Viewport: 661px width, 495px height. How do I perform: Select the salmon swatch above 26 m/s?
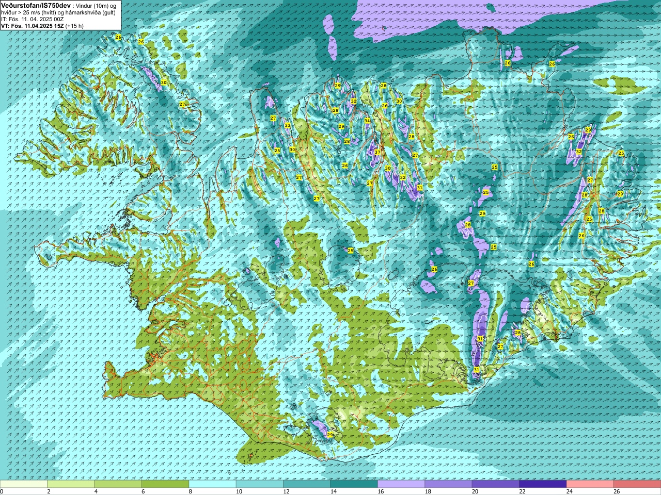[637, 484]
